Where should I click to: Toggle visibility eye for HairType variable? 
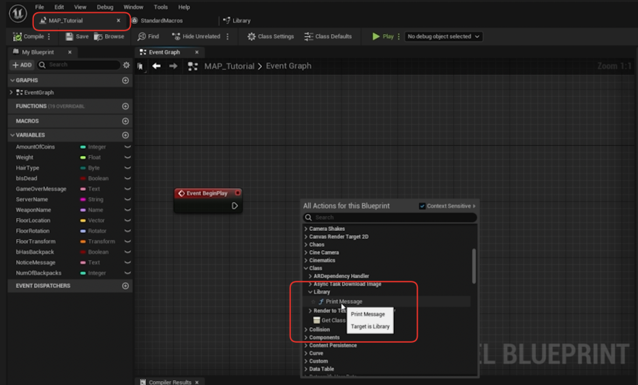pos(127,168)
